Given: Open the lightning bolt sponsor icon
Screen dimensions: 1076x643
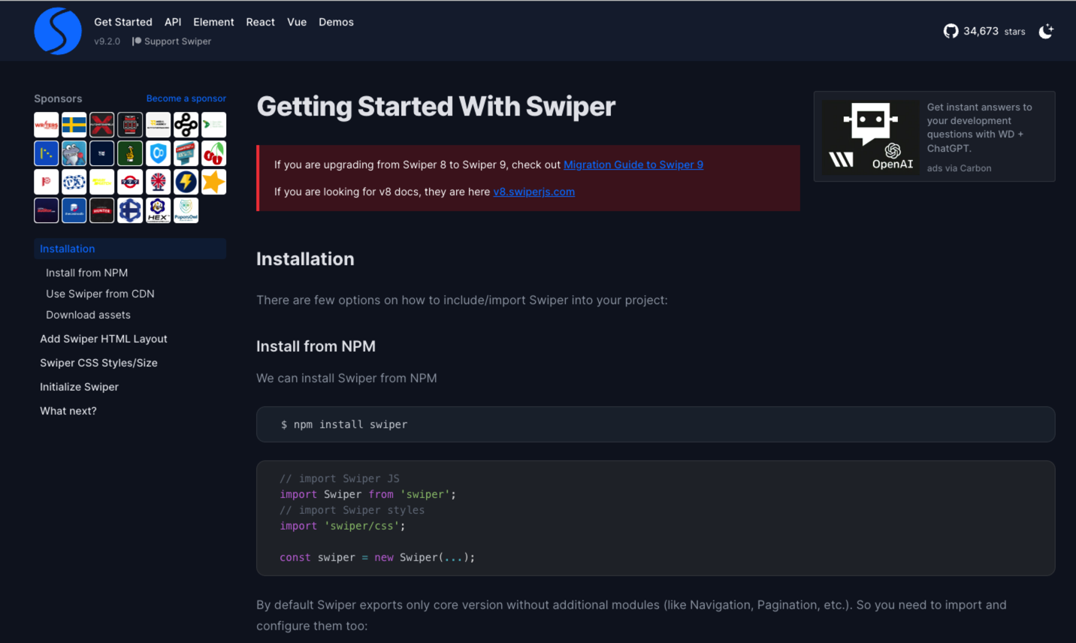Looking at the screenshot, I should pos(186,182).
